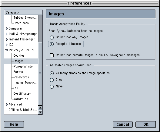Select Do not load any images
Viewport: 160px width, 132px height.
pyautogui.click(x=52, y=37)
